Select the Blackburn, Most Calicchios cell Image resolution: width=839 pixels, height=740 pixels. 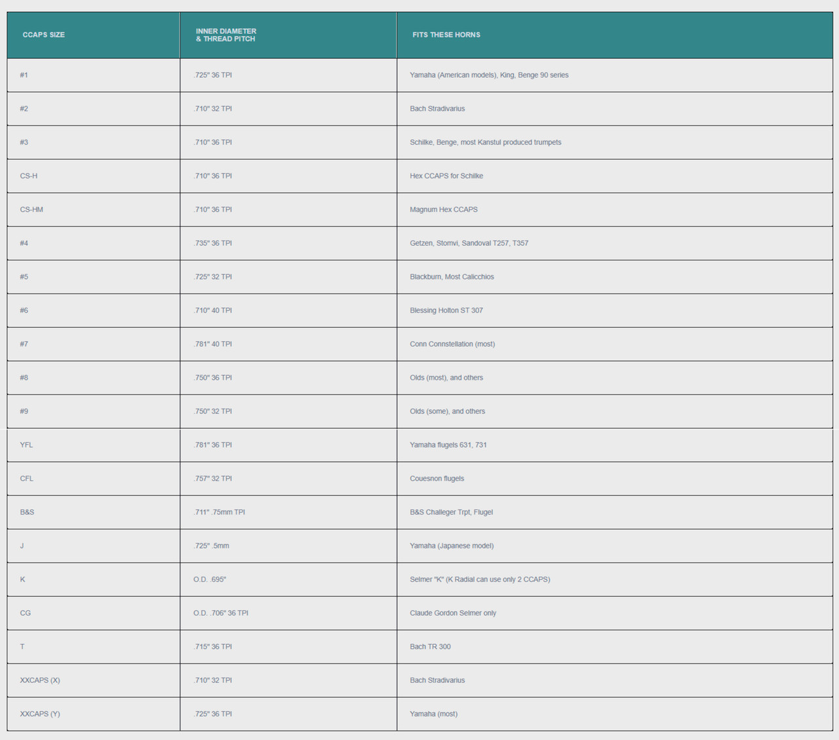(x=615, y=277)
